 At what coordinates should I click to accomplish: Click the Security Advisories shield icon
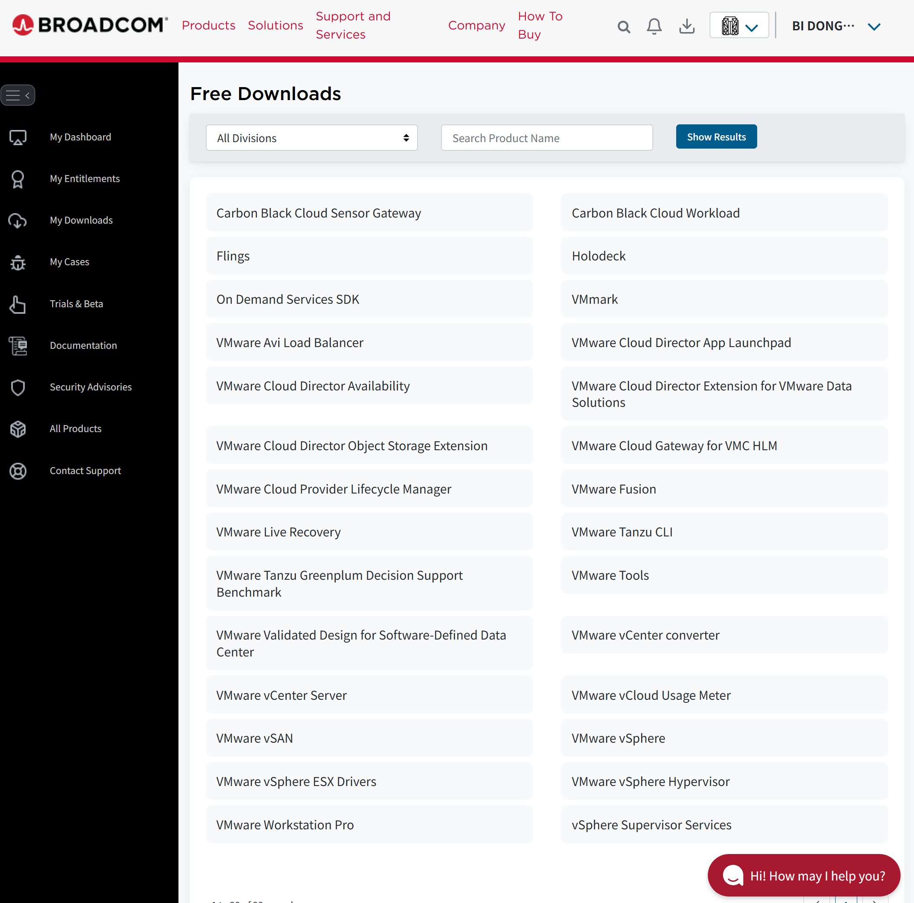(x=18, y=387)
